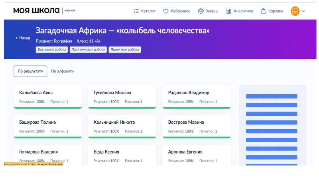The height and width of the screenshot is (179, 319).
Task: Click the Корзина bag icon
Action: click(x=263, y=11)
